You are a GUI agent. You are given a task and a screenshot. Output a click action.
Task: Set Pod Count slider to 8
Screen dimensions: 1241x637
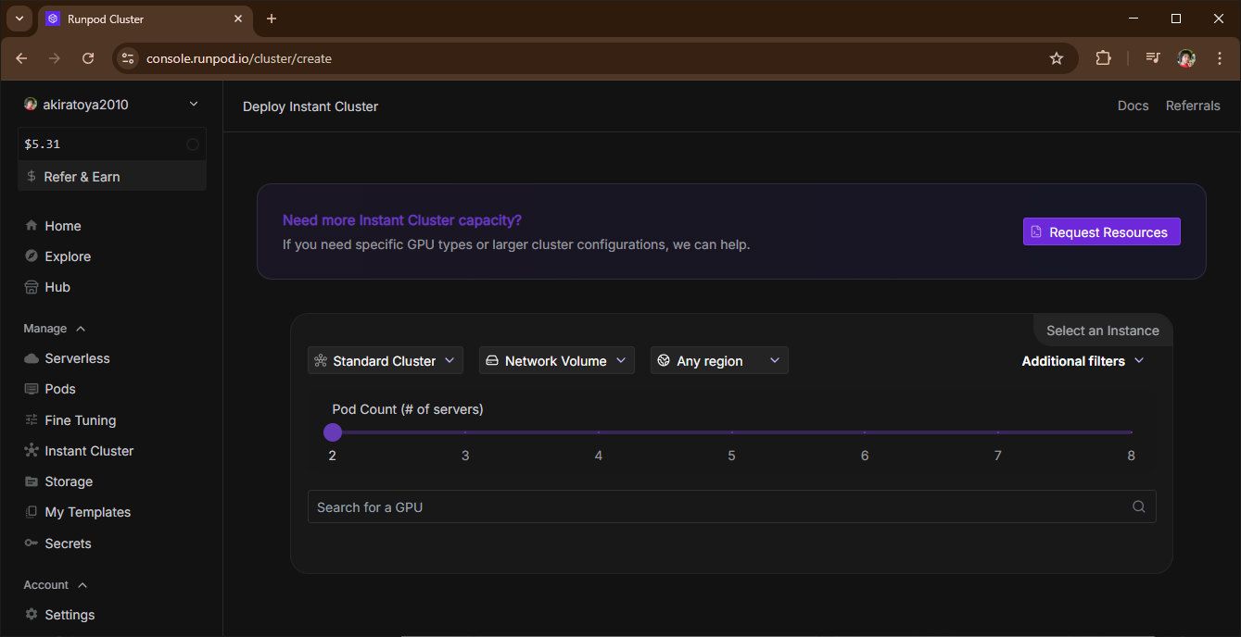click(1132, 432)
